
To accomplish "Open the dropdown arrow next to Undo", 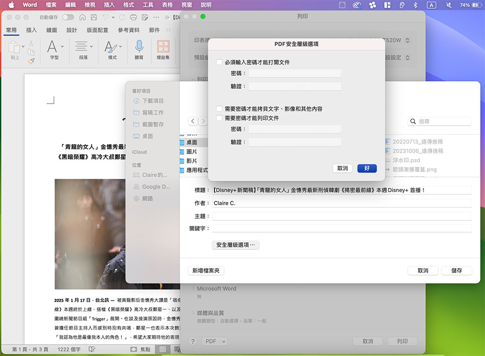I will 113,17.
